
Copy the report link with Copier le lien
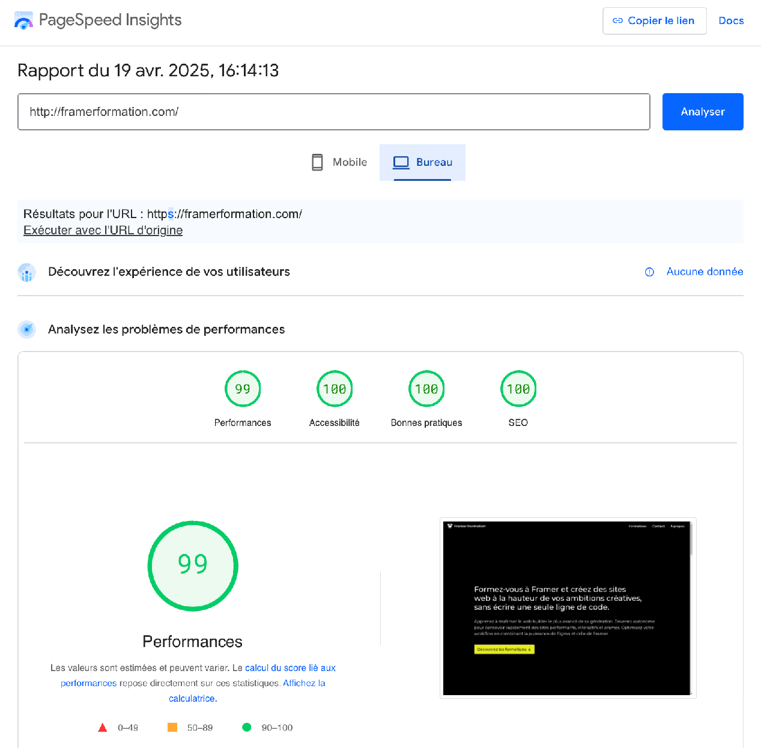click(654, 21)
